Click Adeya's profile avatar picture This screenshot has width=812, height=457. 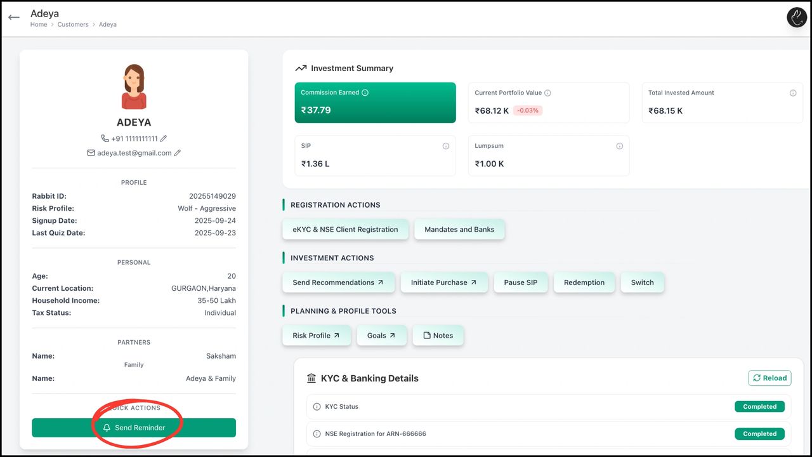(134, 87)
